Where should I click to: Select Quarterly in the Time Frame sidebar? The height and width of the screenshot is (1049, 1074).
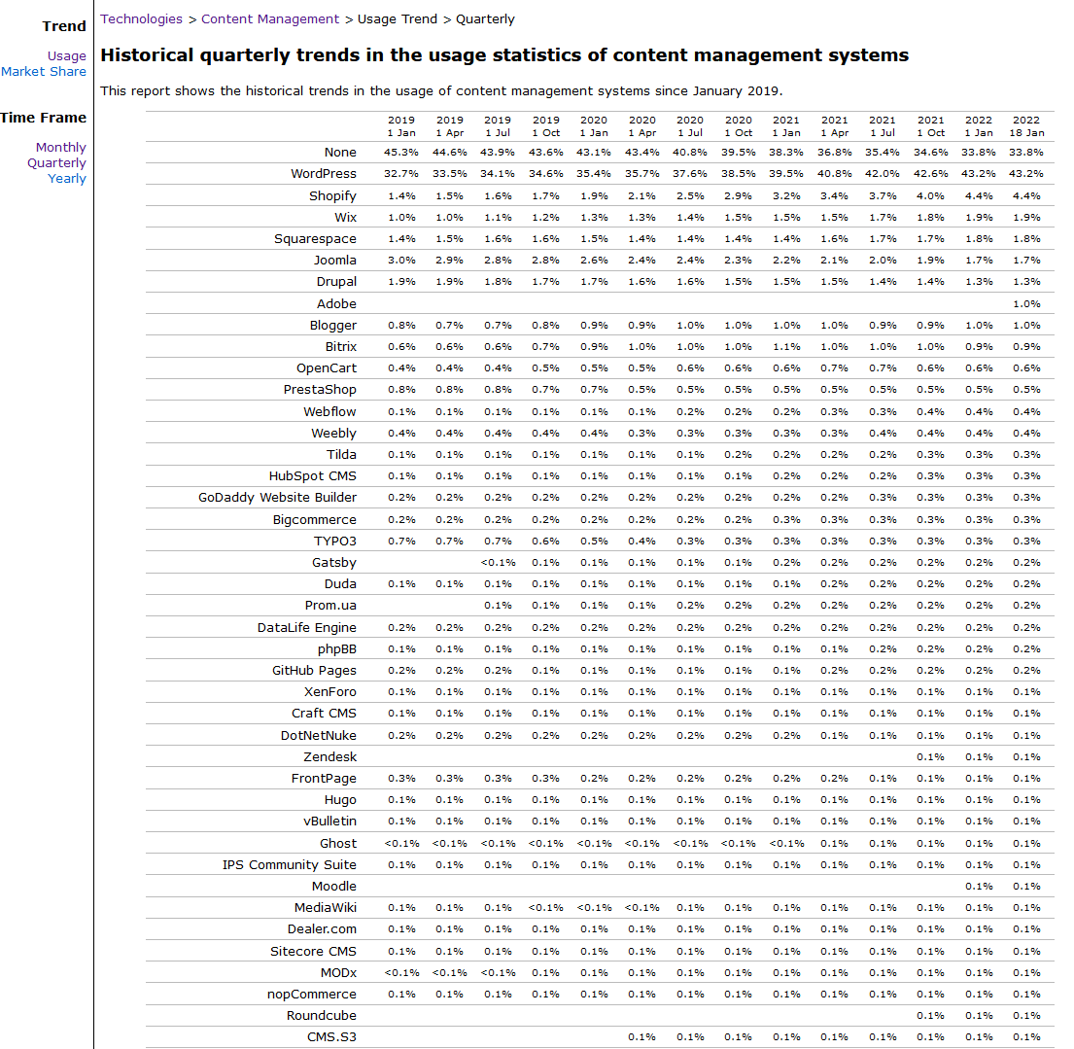56,163
